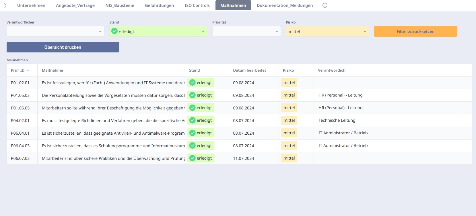Click the Filter zurücksetzen button

click(415, 32)
